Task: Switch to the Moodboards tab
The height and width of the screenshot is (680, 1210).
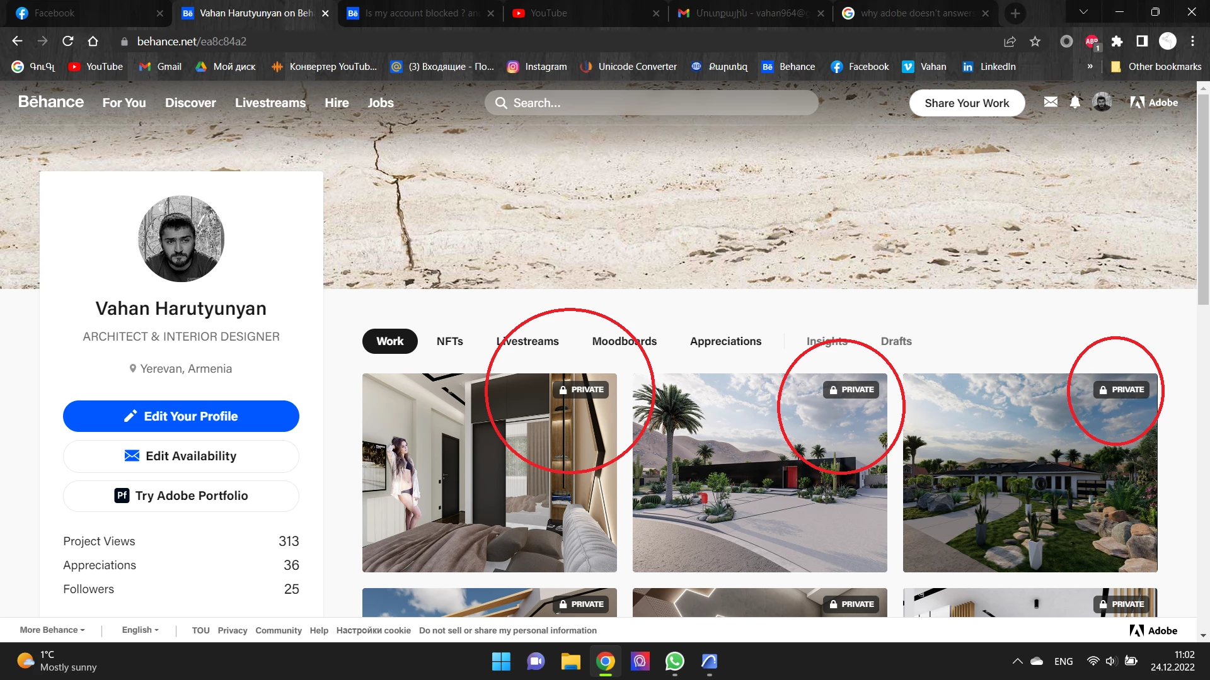Action: point(624,341)
